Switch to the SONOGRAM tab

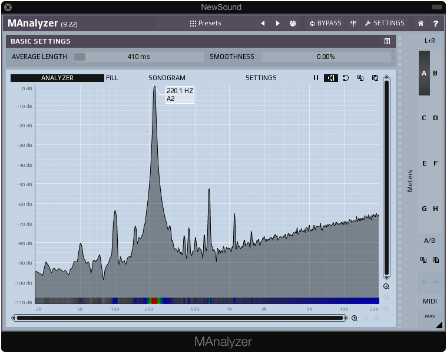[167, 78]
